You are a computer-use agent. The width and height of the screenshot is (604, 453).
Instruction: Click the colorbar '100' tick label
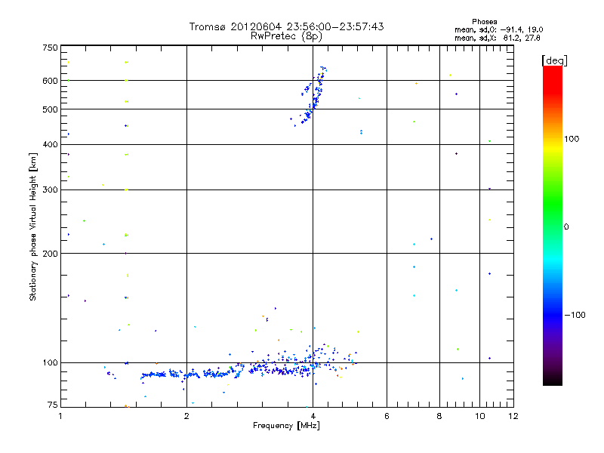point(572,139)
